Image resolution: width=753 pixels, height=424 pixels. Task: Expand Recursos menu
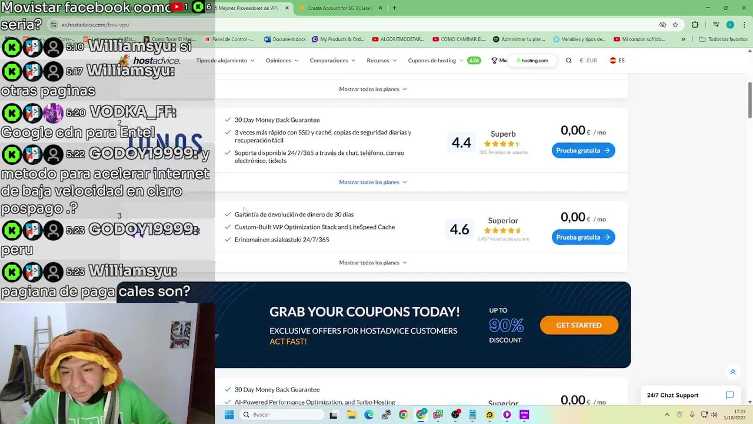coord(382,61)
